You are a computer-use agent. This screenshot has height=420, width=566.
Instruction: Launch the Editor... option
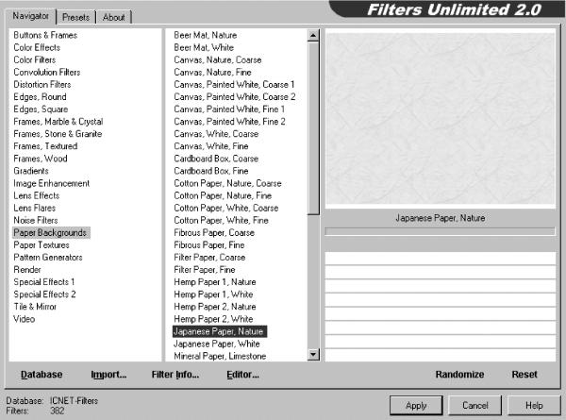pos(242,374)
